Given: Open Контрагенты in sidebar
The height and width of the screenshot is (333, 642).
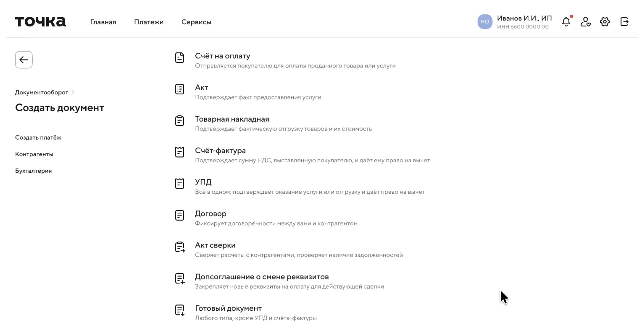Looking at the screenshot, I should tap(34, 154).
